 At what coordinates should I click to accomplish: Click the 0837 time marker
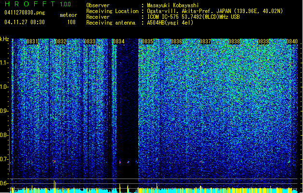tap(205, 41)
